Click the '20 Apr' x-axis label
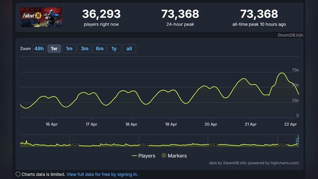318x179 pixels. (211, 124)
